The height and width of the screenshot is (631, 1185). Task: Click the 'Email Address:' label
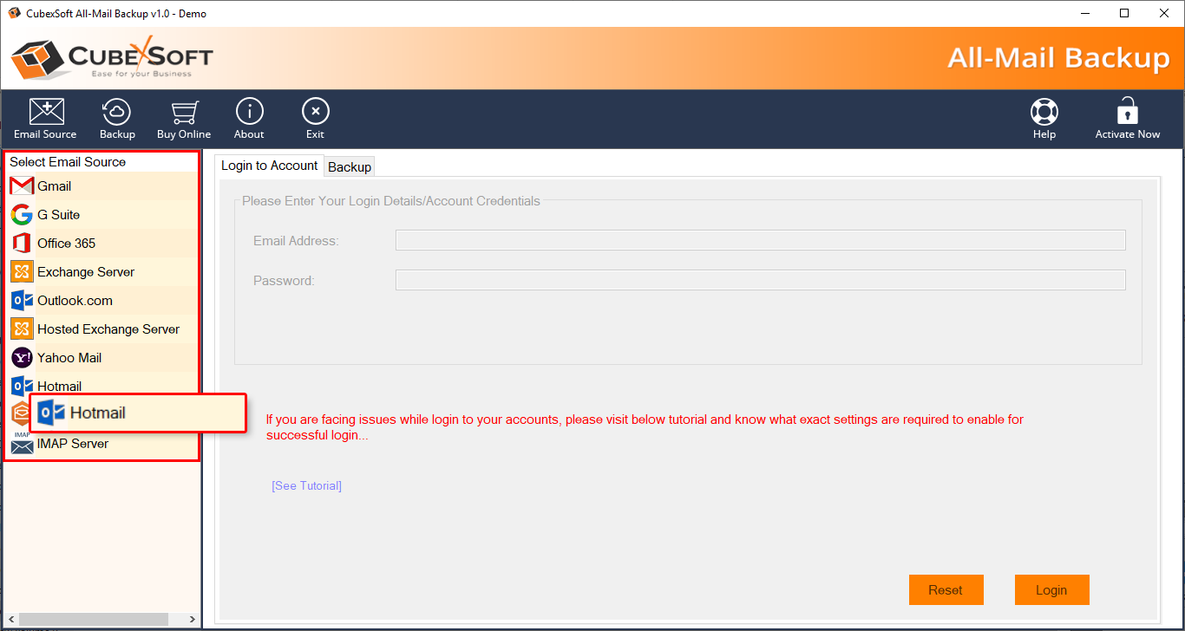coord(296,241)
